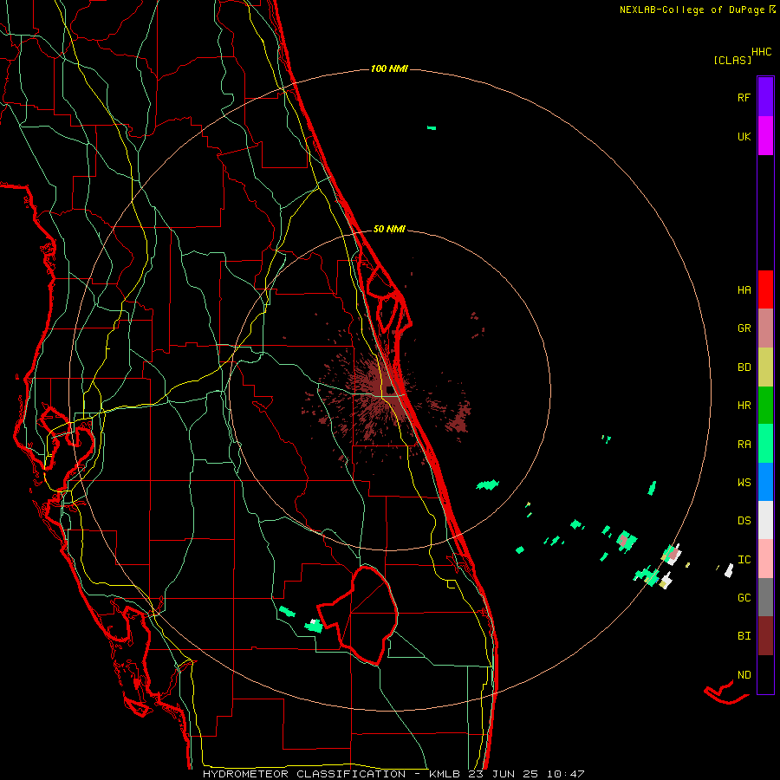Click the HA red legend swatch
Viewport: 780px width, 780px height.
pyautogui.click(x=765, y=289)
